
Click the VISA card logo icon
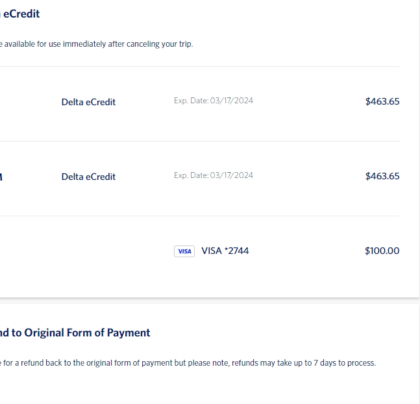click(184, 251)
